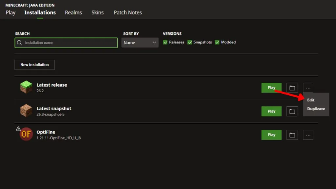Toggle the Snapshots checkbox
The image size is (336, 189).
click(x=189, y=42)
